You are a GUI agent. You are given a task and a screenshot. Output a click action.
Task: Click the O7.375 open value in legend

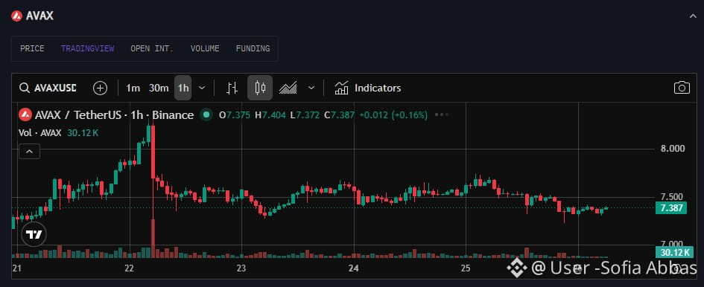coord(235,115)
